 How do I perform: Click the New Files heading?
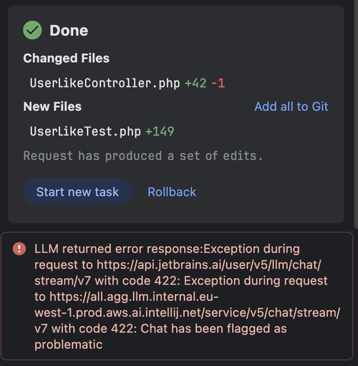pyautogui.click(x=52, y=107)
